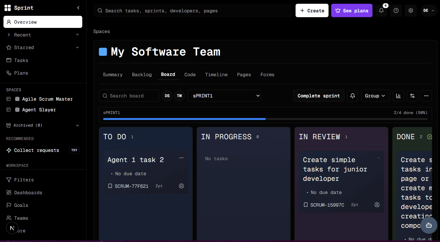Expand the Recent section chevron
This screenshot has width=440, height=242.
77,35
